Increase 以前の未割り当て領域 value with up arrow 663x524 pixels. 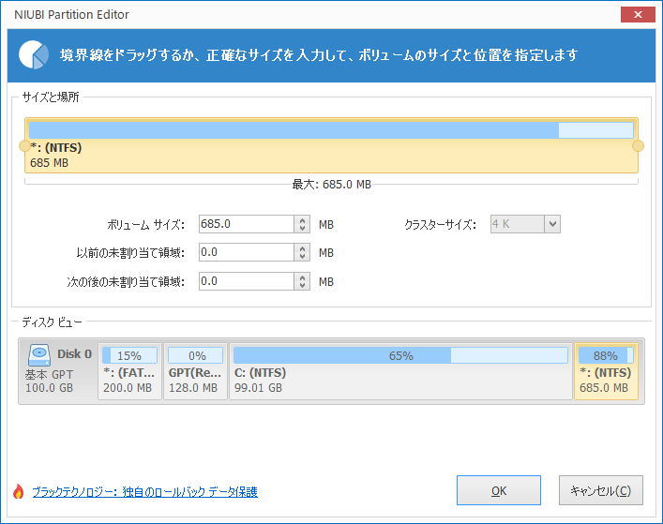(x=302, y=248)
